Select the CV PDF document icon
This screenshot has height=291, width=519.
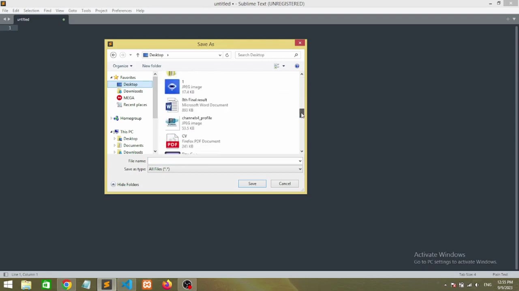point(172,141)
